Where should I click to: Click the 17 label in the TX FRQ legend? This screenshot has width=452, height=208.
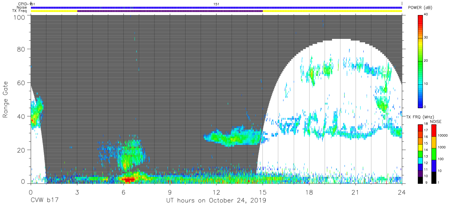427,131
